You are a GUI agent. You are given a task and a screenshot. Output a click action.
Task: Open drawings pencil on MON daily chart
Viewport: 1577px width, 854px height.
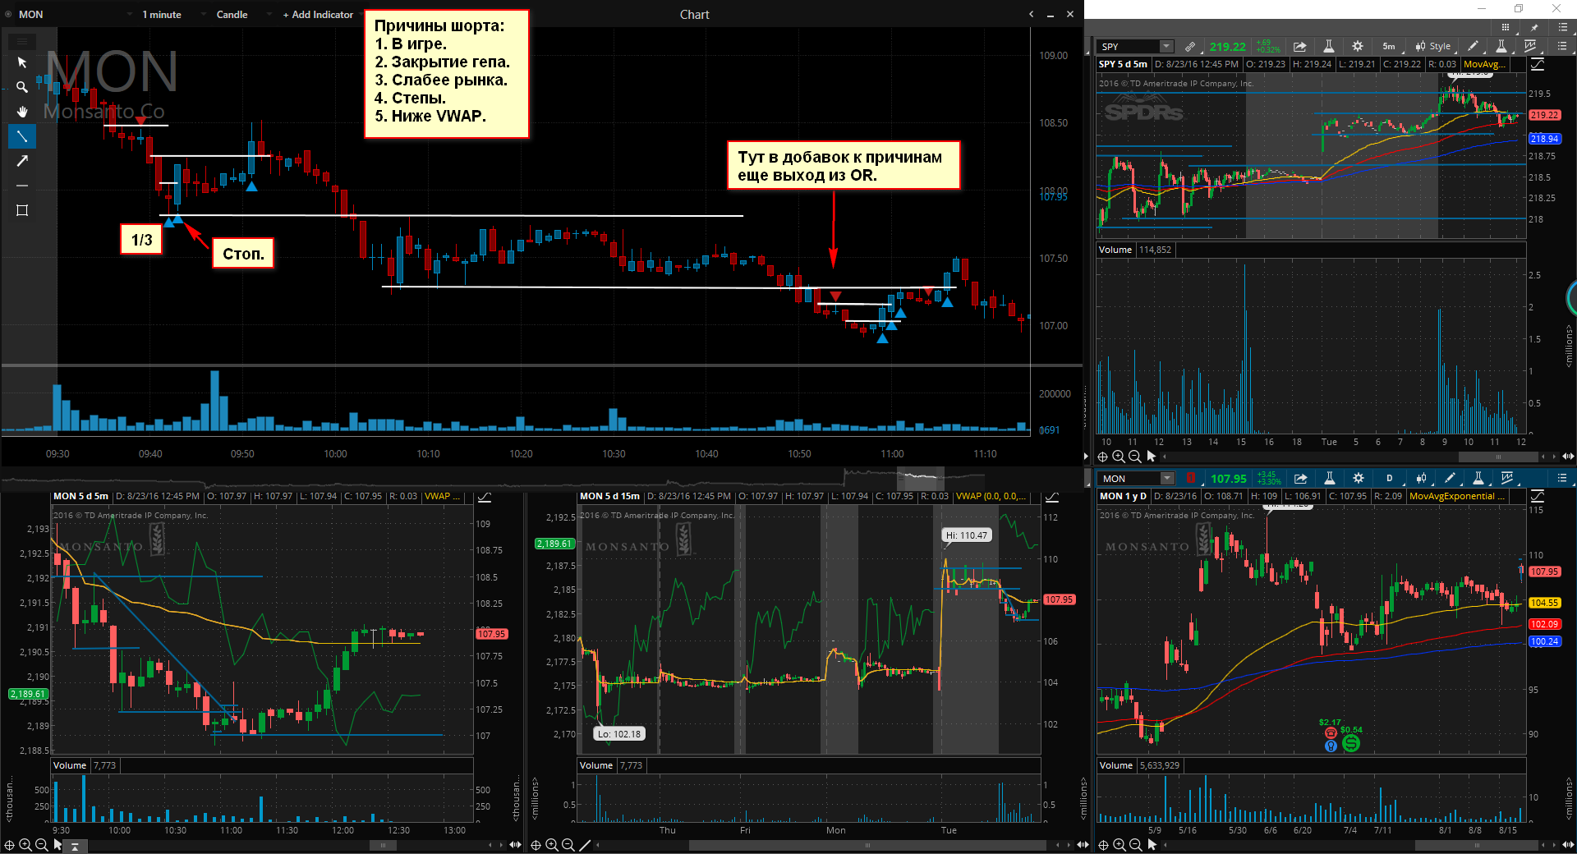1450,478
